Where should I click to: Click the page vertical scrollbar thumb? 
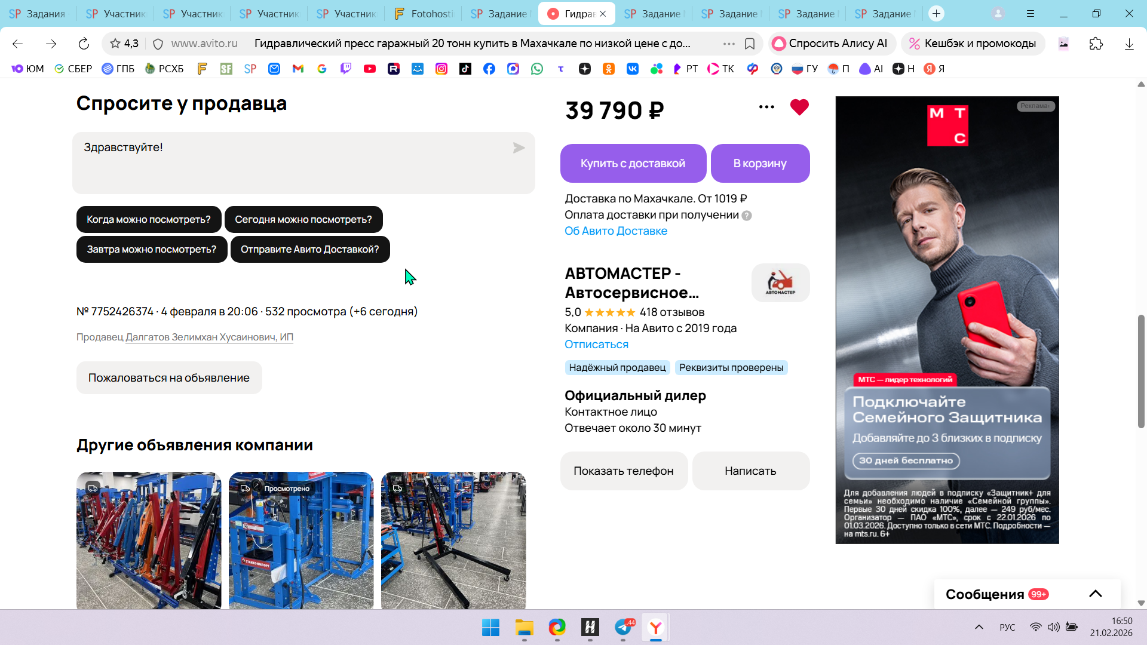1140,370
